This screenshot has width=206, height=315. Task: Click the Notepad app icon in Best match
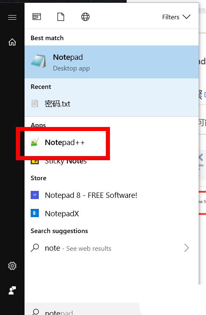coord(39,61)
